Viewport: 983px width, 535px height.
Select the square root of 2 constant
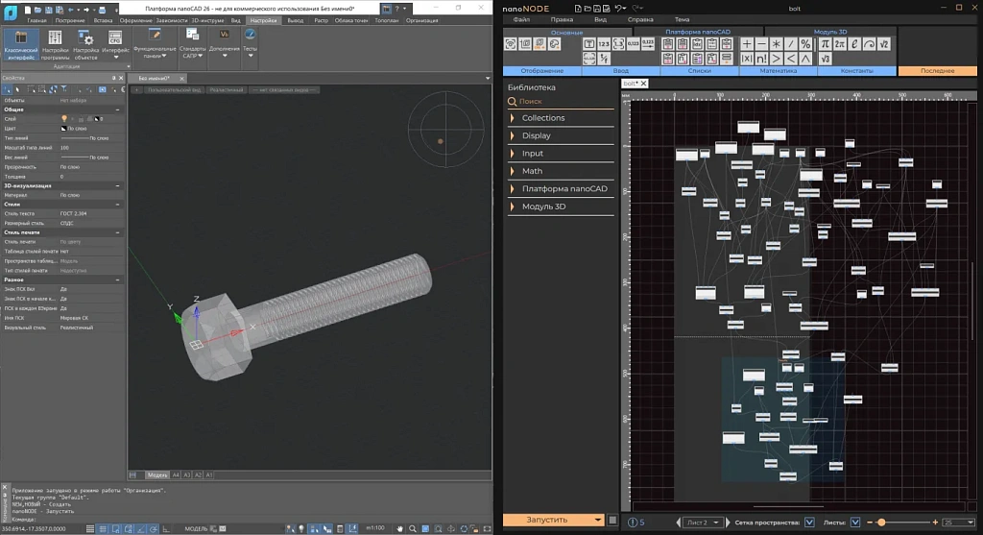883,44
